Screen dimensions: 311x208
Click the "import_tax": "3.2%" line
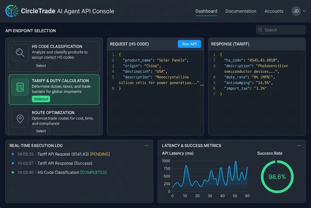pyautogui.click(x=245, y=88)
